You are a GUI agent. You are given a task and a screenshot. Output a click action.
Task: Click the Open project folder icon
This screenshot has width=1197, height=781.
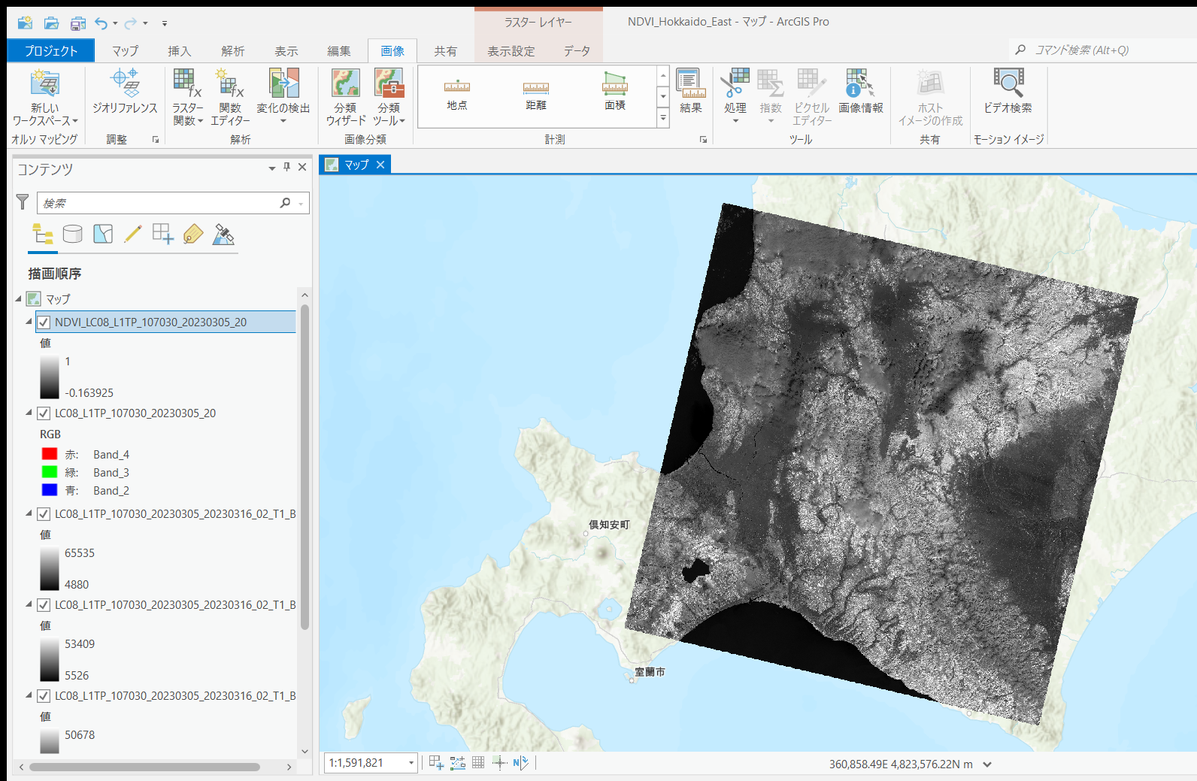coord(51,23)
